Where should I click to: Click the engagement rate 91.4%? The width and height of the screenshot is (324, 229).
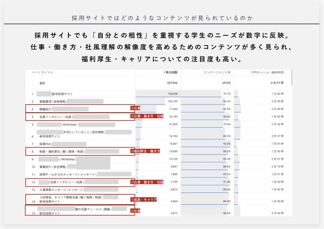[x=227, y=182]
